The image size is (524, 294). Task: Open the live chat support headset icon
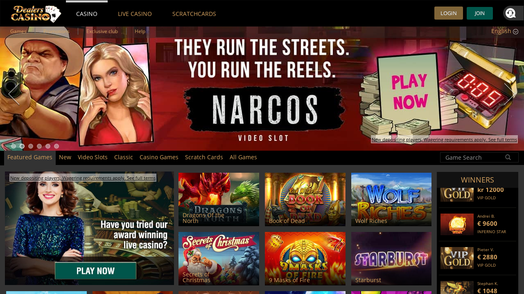coord(511,13)
